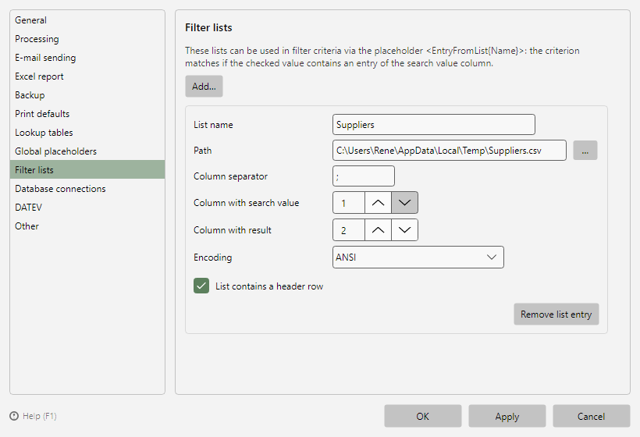Go to the DATEV section
The width and height of the screenshot is (640, 437).
click(87, 208)
